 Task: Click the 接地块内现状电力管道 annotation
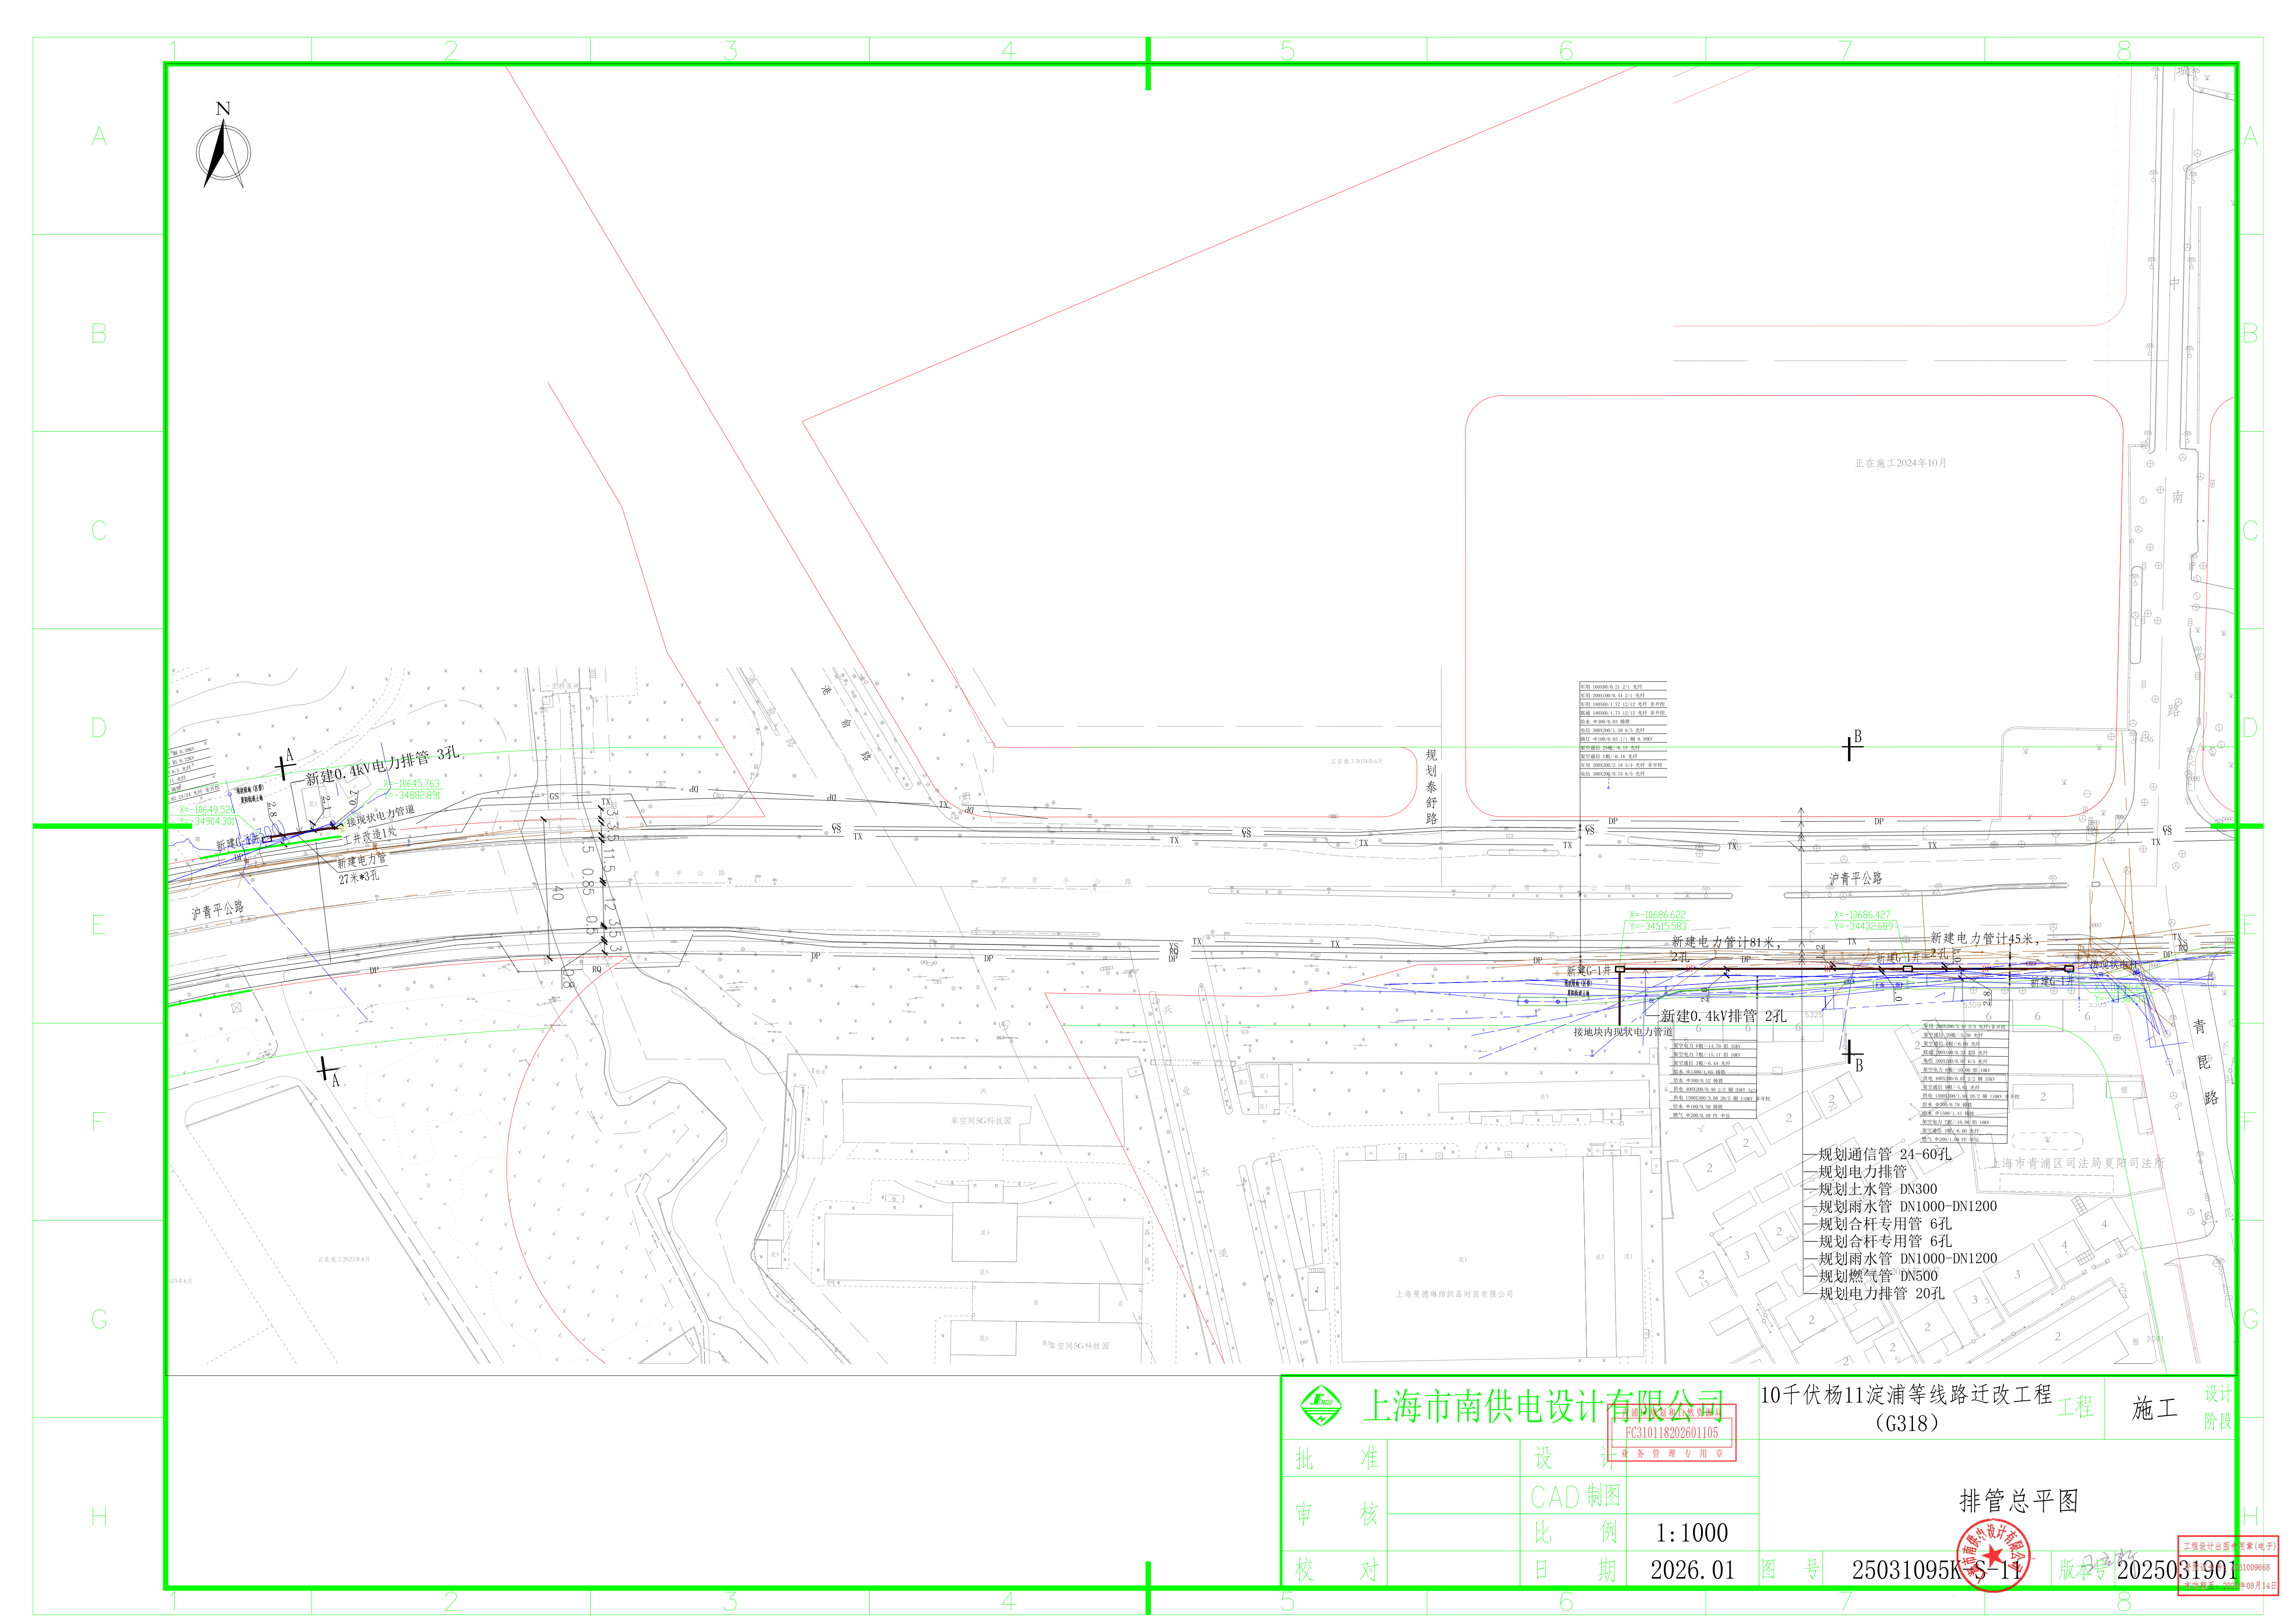(x=1623, y=1031)
